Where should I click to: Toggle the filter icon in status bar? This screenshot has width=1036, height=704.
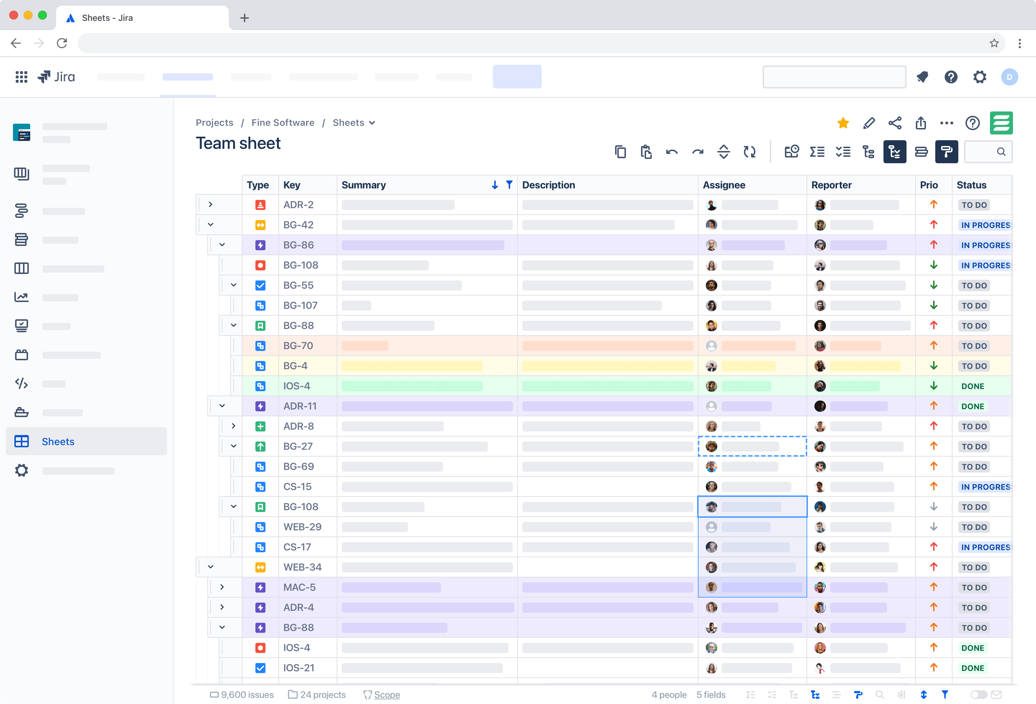(x=945, y=694)
